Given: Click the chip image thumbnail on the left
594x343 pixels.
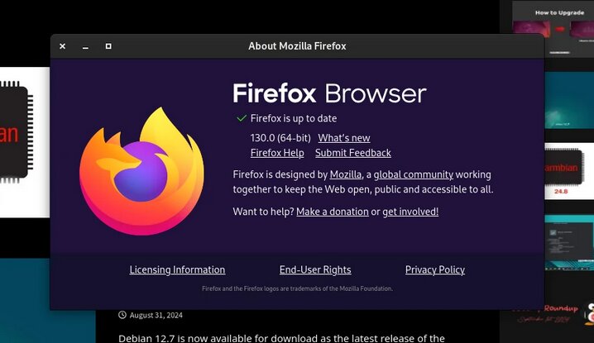Looking at the screenshot, I should pos(25,142).
